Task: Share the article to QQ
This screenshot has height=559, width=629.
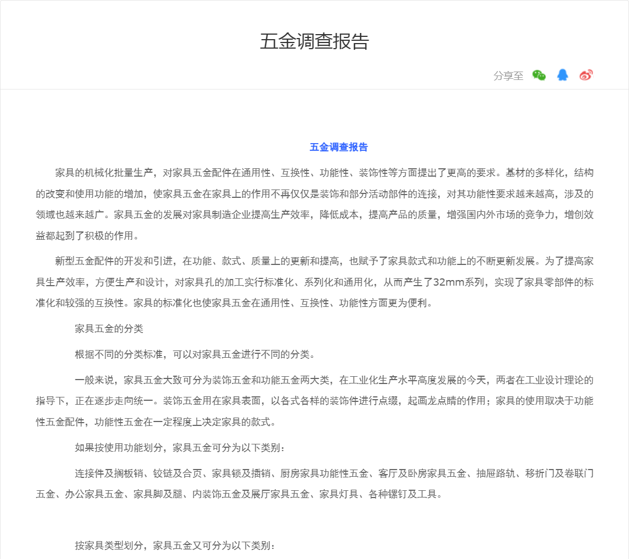Action: click(x=562, y=75)
